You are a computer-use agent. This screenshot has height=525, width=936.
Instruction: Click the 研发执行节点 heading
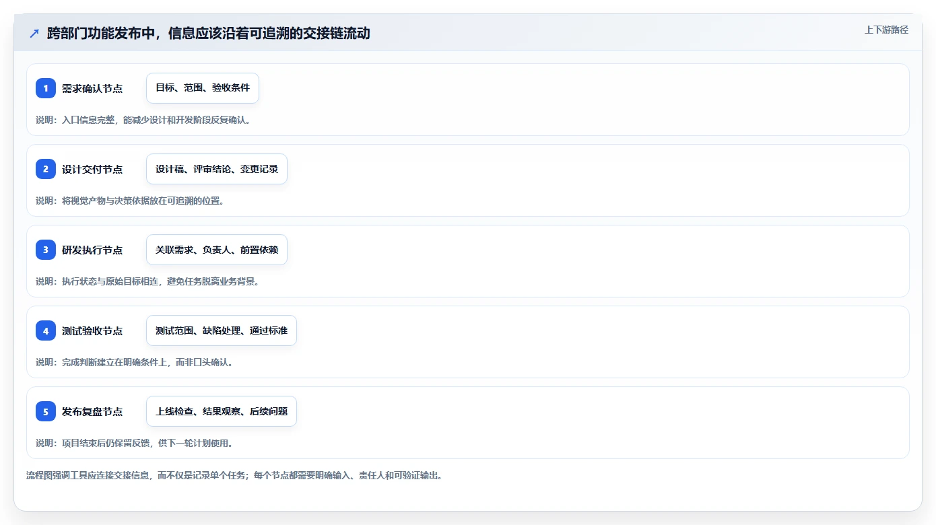click(92, 250)
